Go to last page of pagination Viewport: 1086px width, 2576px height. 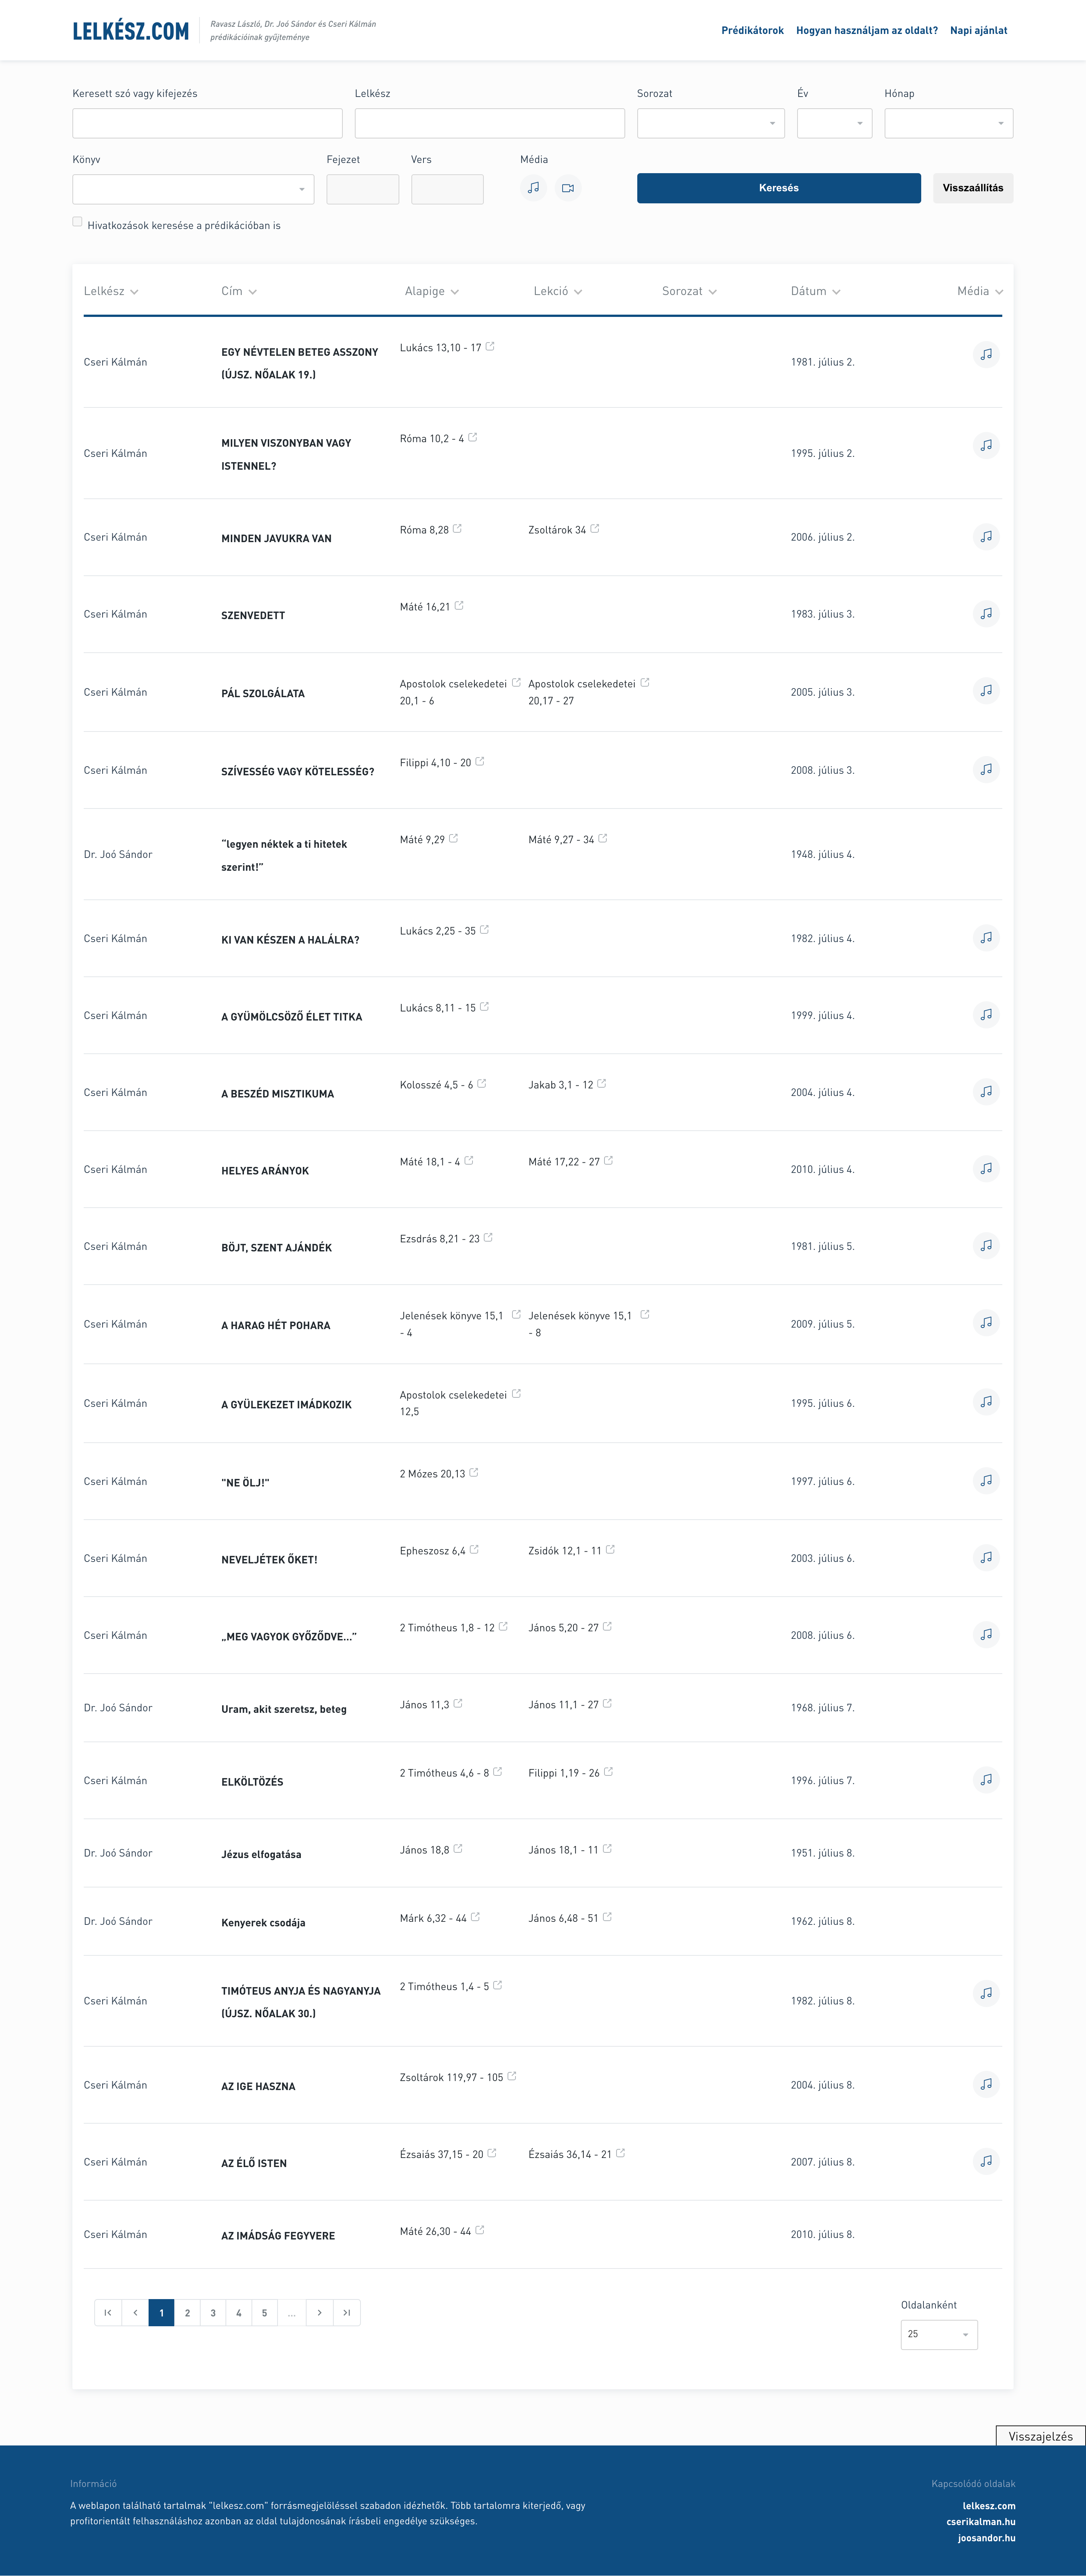pyautogui.click(x=347, y=2313)
